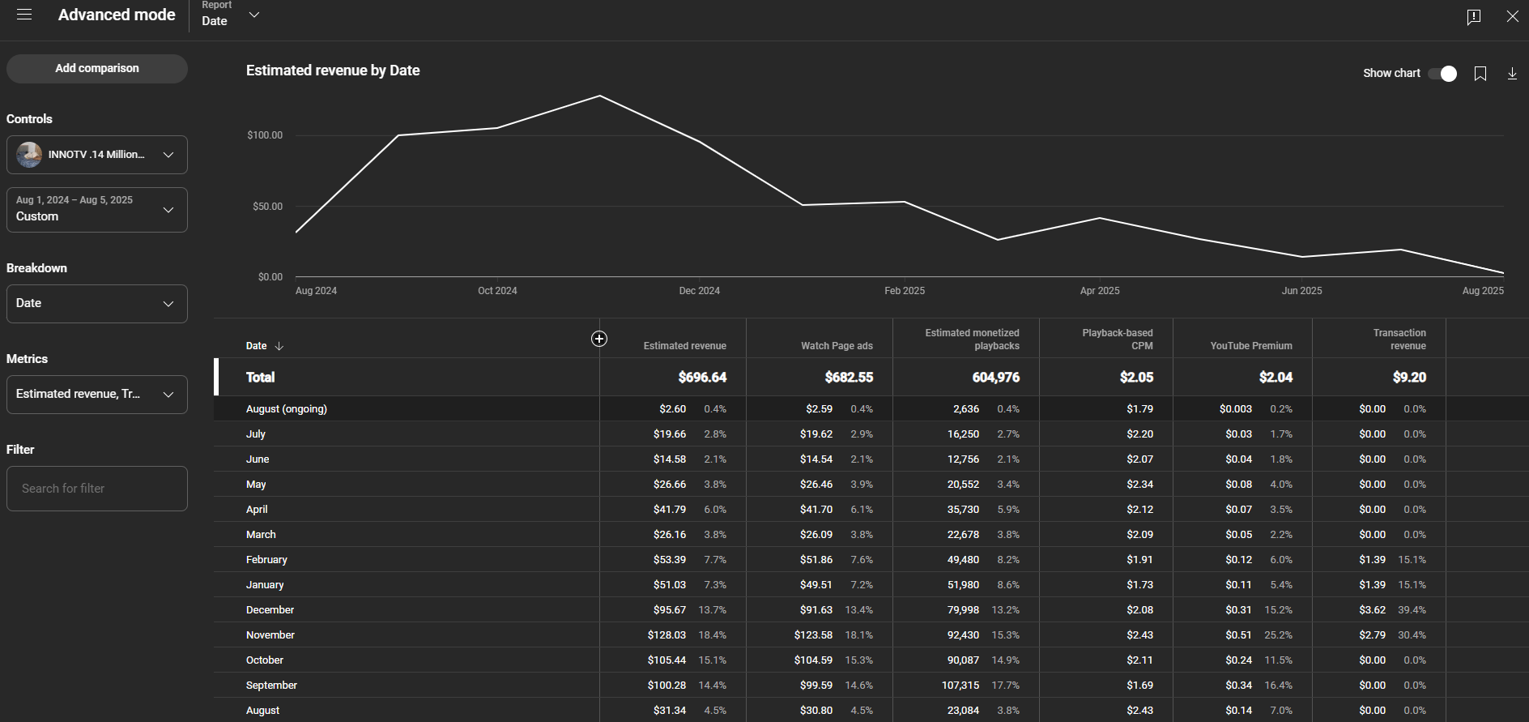1529x722 pixels.
Task: Select the August (ongoing) row
Action: (871, 409)
